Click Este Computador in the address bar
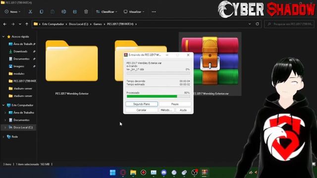 (x=53, y=24)
